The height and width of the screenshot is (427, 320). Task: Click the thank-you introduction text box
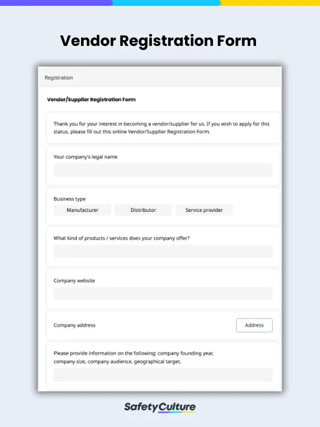pyautogui.click(x=163, y=128)
